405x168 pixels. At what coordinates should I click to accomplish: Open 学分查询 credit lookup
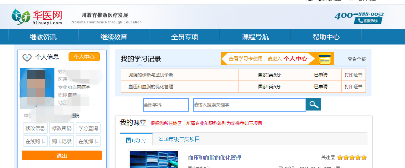[x=88, y=128]
